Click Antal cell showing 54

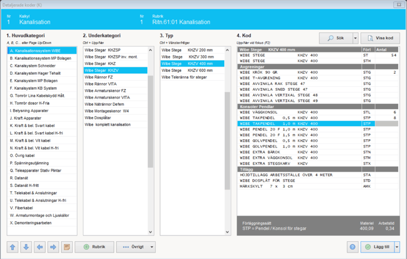387,55
